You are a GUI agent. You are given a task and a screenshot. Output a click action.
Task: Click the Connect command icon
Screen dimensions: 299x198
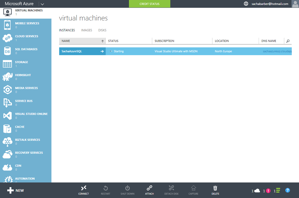tap(84, 188)
